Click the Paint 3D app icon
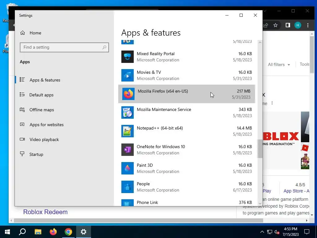 pyautogui.click(x=127, y=168)
